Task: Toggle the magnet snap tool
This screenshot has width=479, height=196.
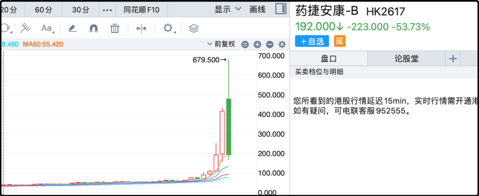Action: click(94, 28)
